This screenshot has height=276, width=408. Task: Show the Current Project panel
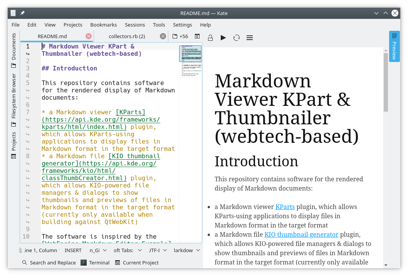tap(136, 263)
